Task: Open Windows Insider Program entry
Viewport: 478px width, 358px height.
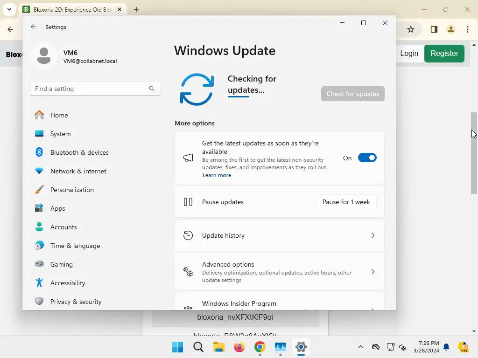Action: 279,302
